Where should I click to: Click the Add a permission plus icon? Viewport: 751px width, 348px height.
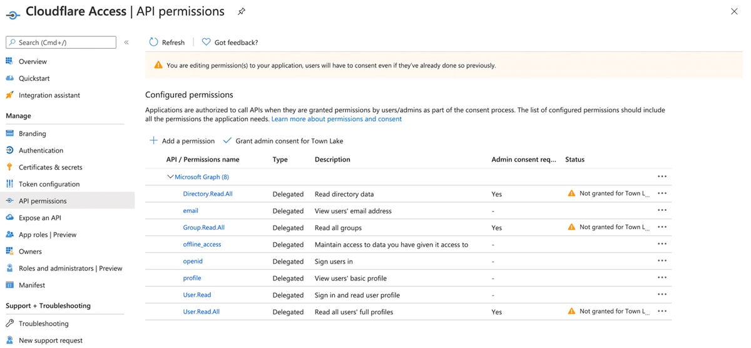[x=154, y=141]
